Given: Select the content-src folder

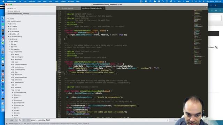Looking at the screenshot, I should tap(20, 105).
